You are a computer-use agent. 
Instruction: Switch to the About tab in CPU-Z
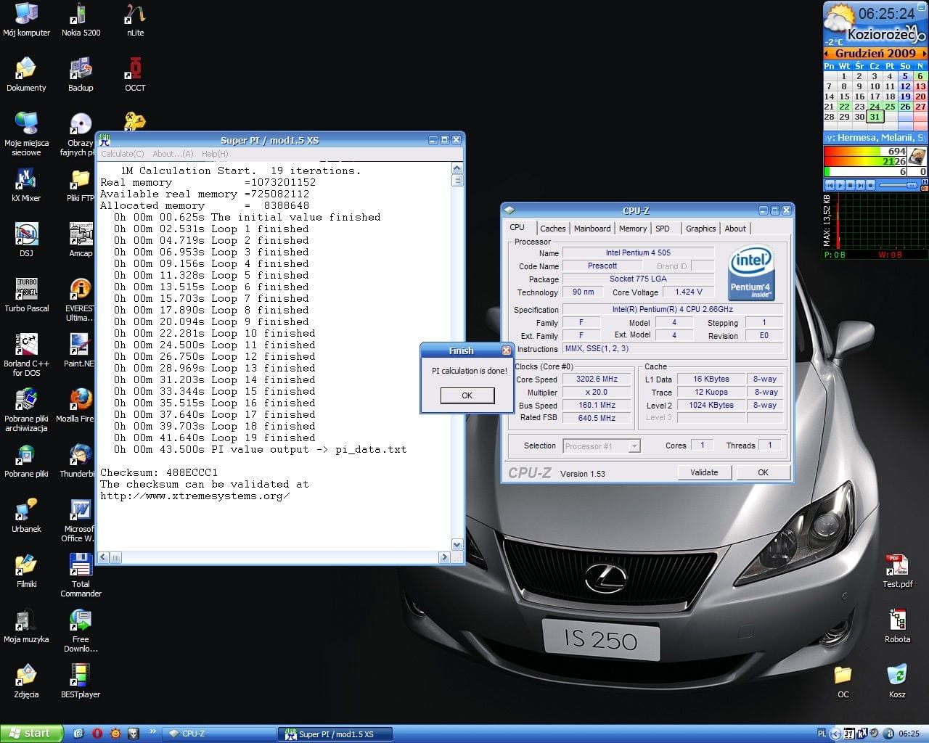(x=735, y=229)
